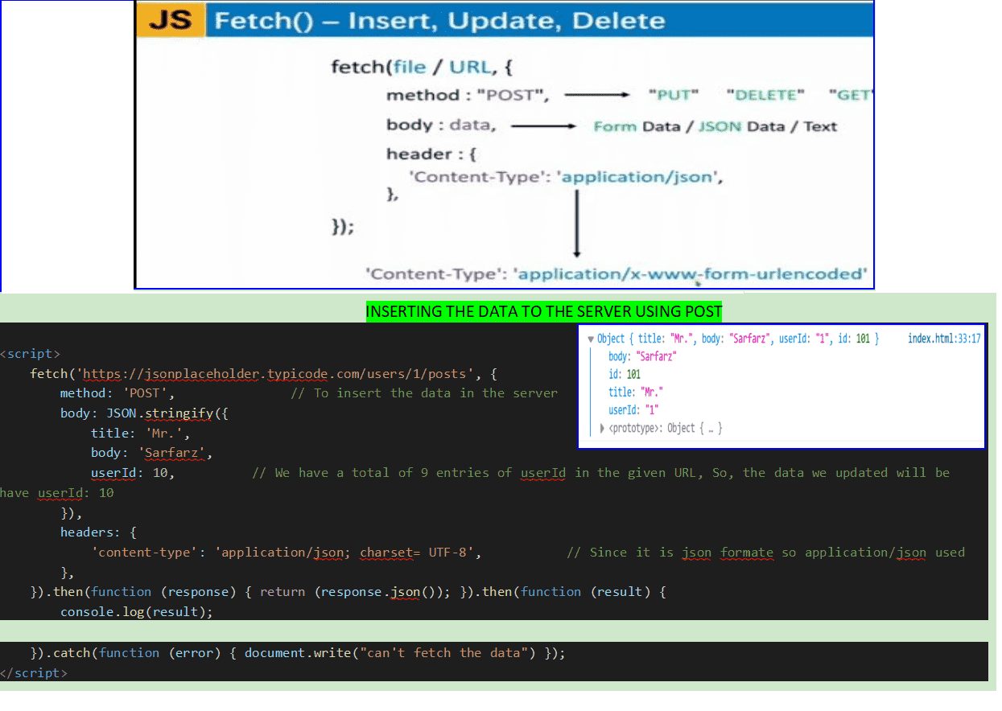Click the arrow after method "POST"
This screenshot has width=1002, height=711.
click(x=596, y=95)
